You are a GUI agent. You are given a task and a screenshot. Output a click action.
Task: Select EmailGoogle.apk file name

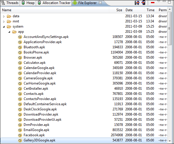point(36,130)
